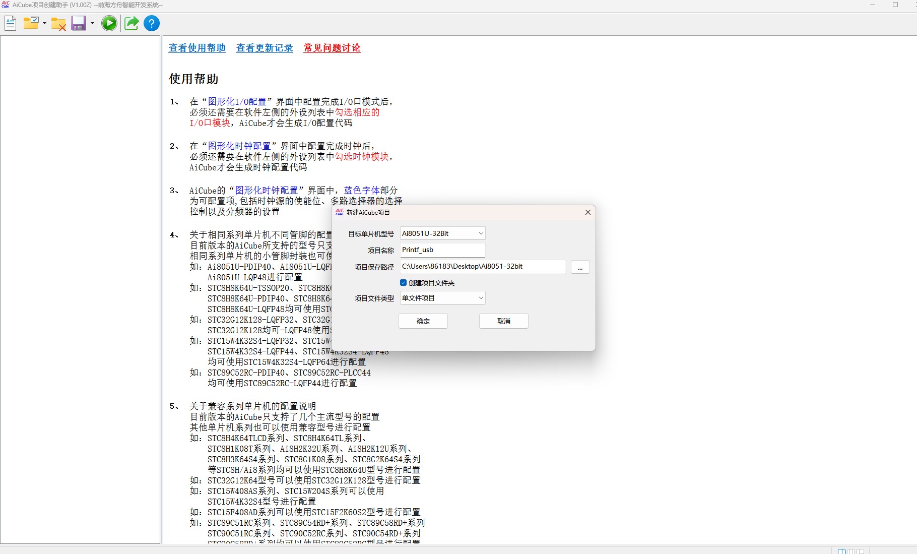Close the project with the folder-X icon

click(57, 23)
